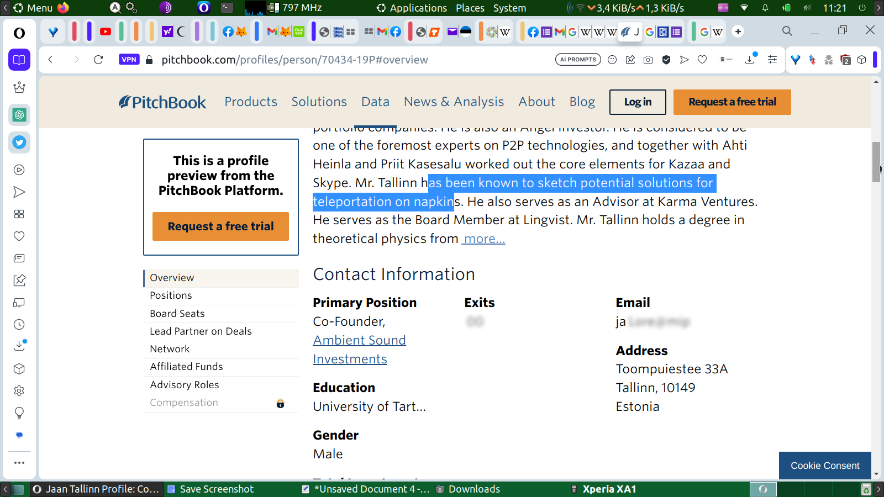Open the Blog page link
884x497 pixels.
582,102
